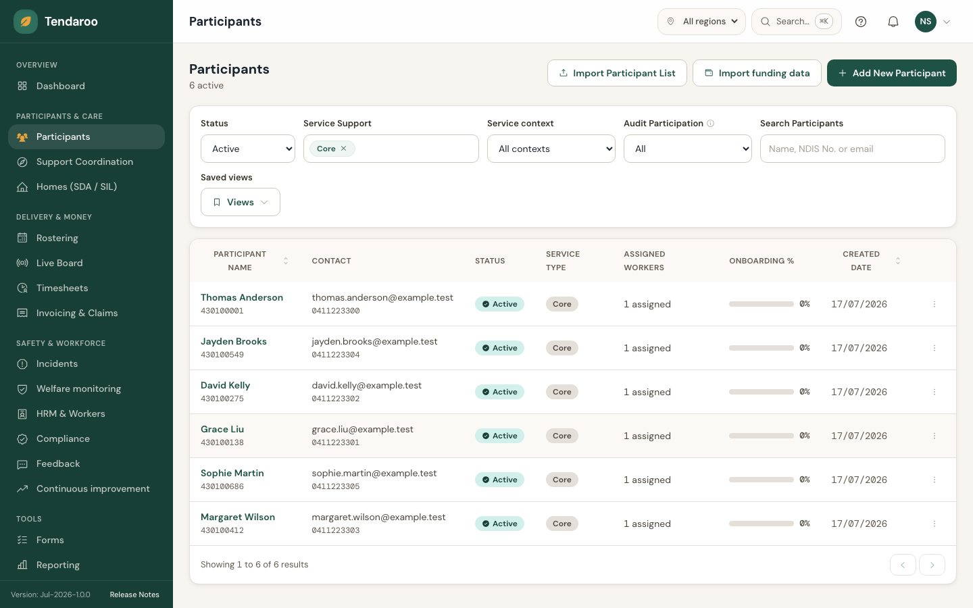
Task: Click Margaret Wilson's onboarding progress bar
Action: pyautogui.click(x=762, y=524)
